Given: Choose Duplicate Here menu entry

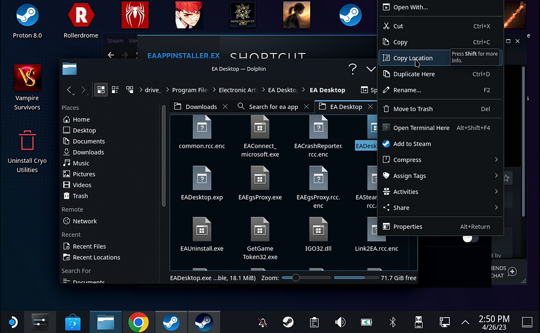Looking at the screenshot, I should pos(440,74).
